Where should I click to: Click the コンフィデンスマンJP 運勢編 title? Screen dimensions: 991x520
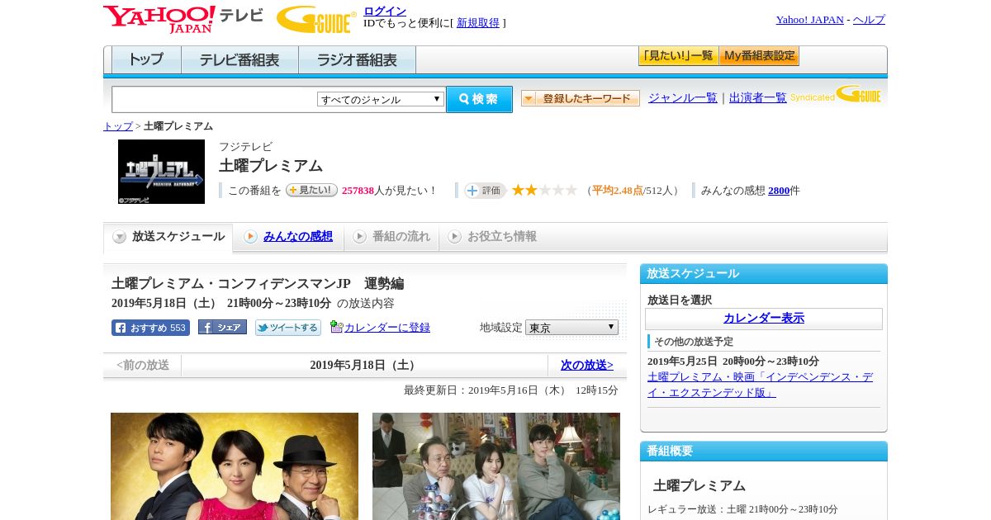258,284
